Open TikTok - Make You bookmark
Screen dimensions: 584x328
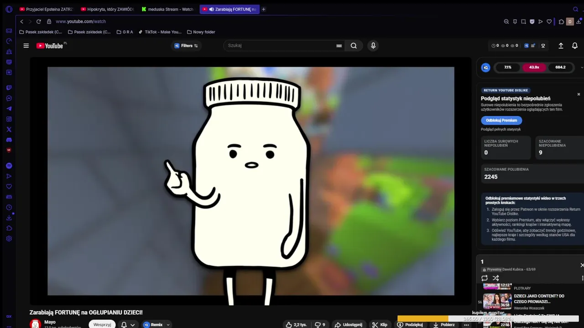160,32
